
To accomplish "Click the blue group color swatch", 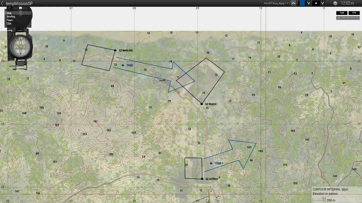I will point(302,3).
